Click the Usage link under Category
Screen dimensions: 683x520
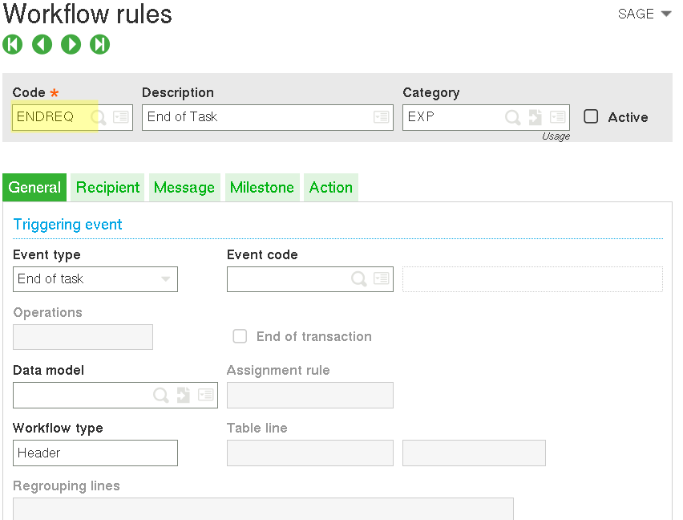[x=556, y=136]
